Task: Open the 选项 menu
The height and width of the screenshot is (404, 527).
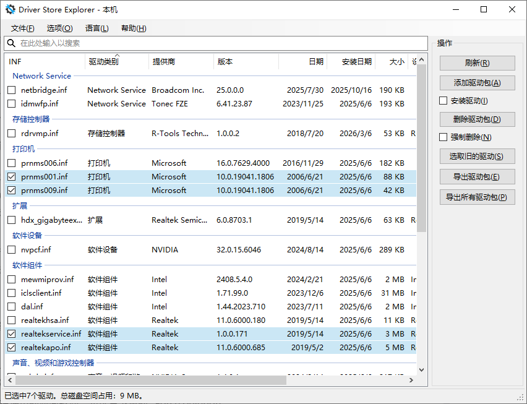Action: click(x=59, y=28)
